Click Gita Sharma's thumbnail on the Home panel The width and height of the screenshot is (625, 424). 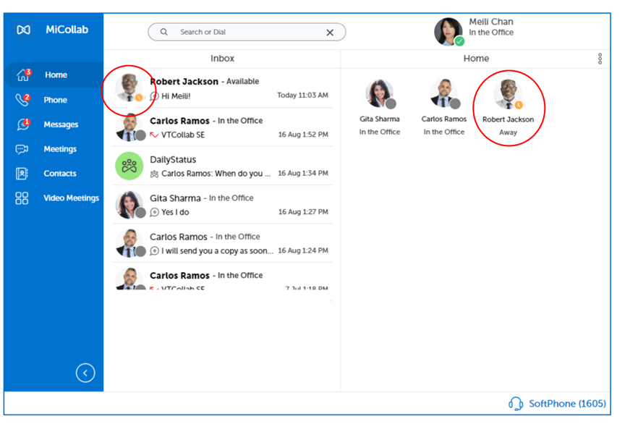(380, 93)
